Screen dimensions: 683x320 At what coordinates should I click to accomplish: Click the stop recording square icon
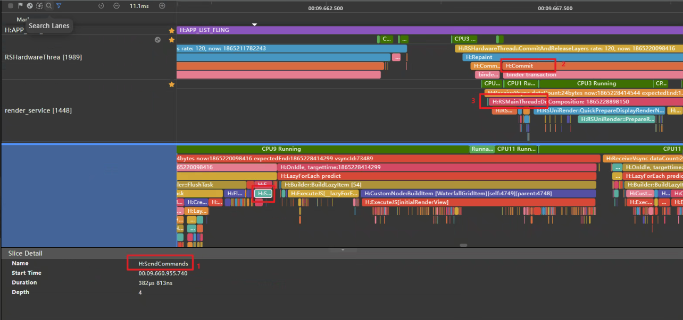click(11, 6)
